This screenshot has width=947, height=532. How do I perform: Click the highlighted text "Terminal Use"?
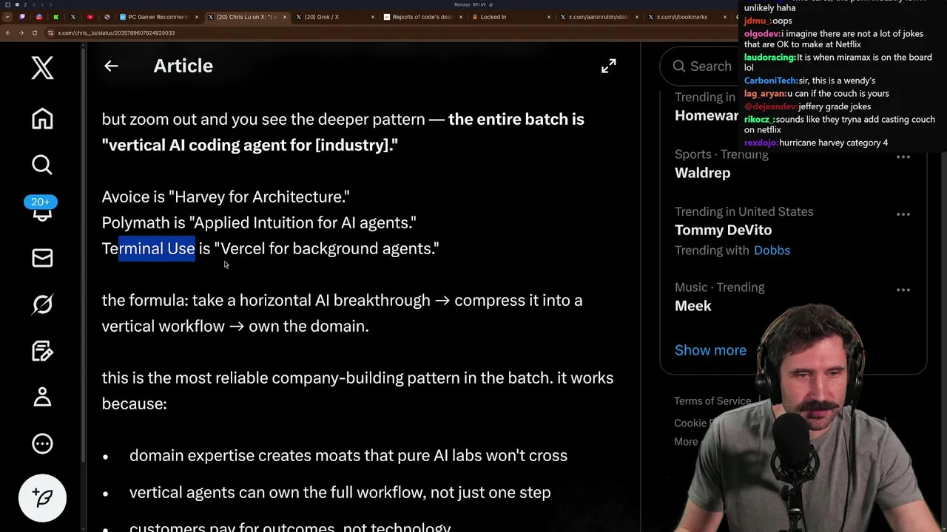pyautogui.click(x=156, y=249)
